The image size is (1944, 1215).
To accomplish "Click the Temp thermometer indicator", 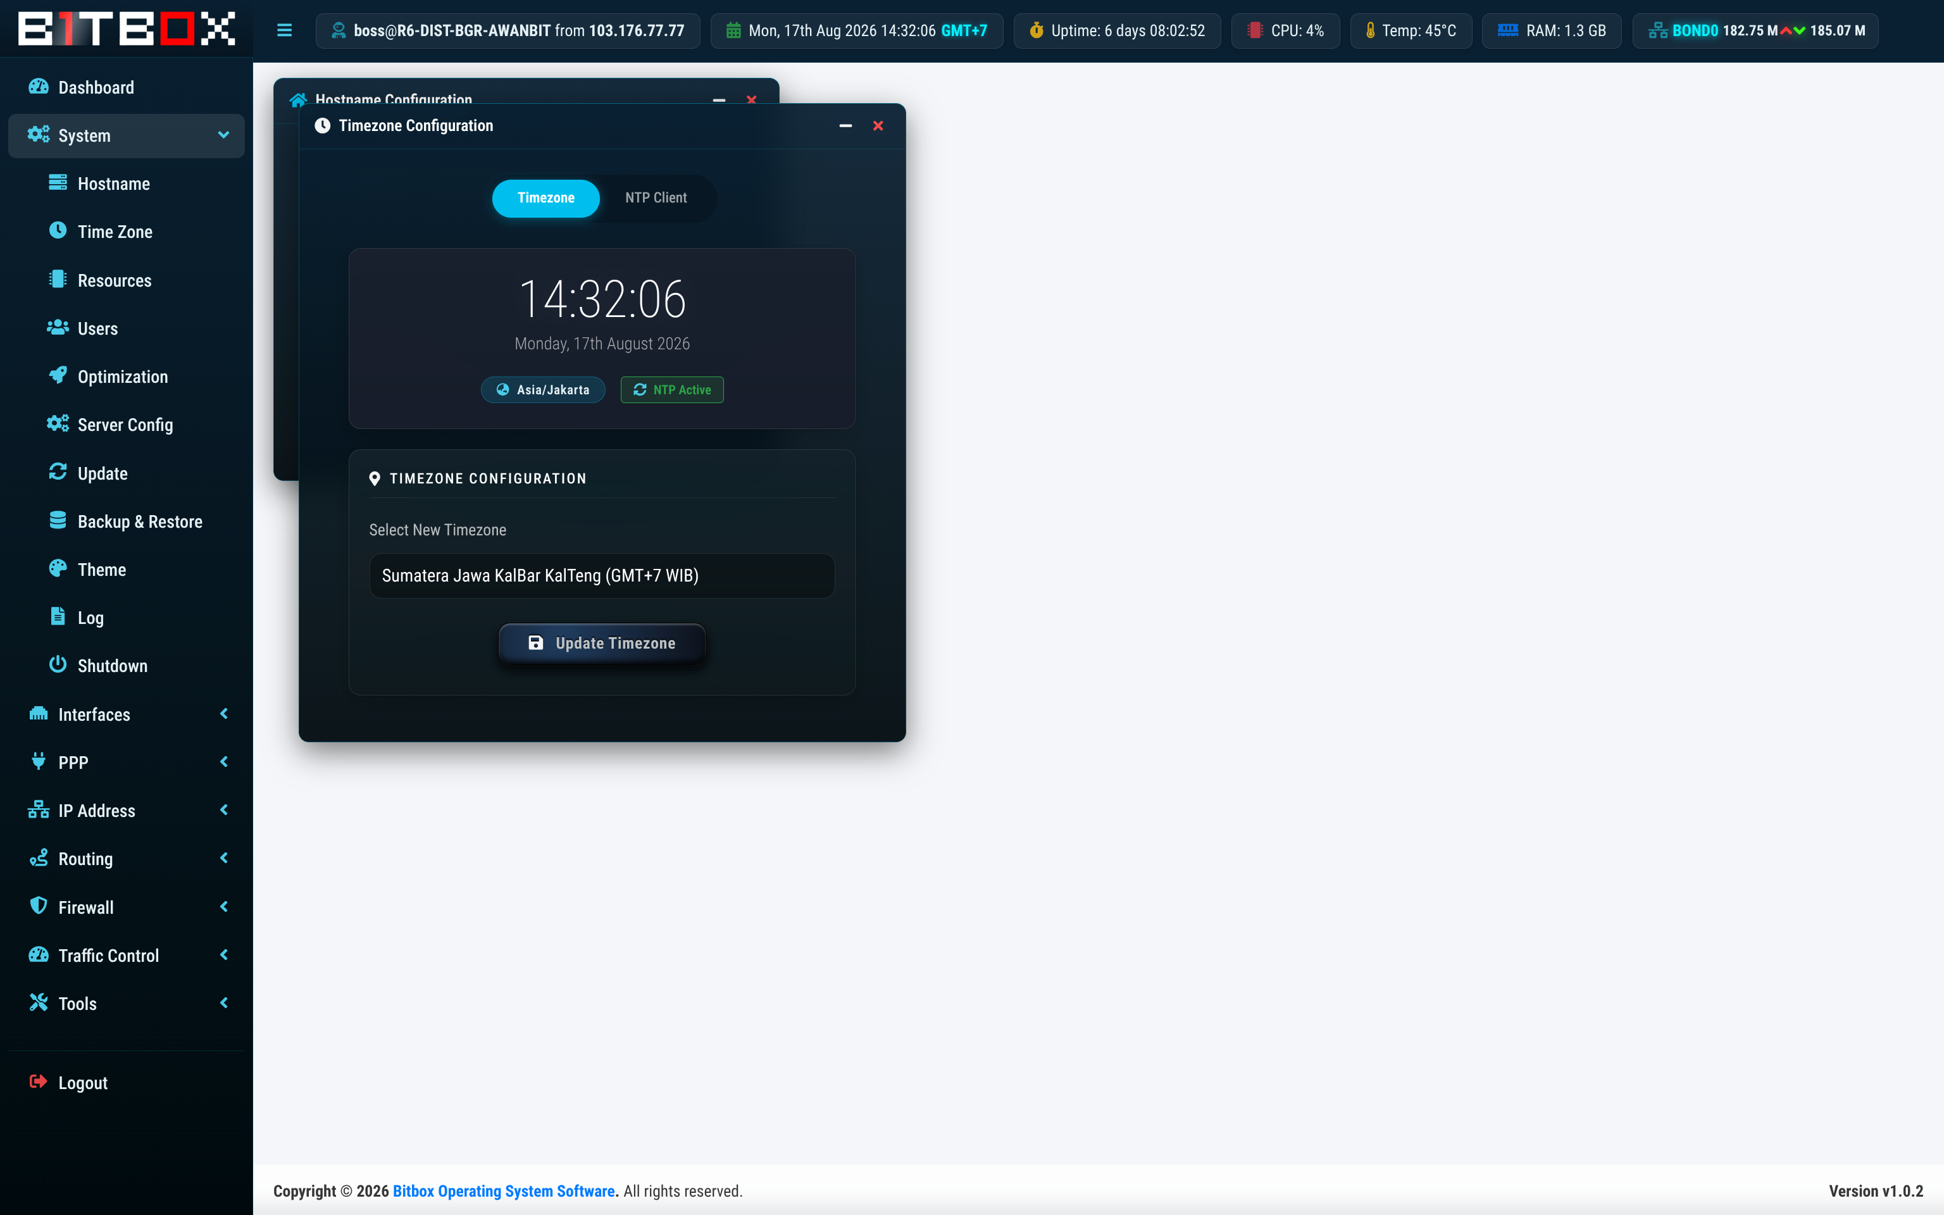I will pos(1411,30).
